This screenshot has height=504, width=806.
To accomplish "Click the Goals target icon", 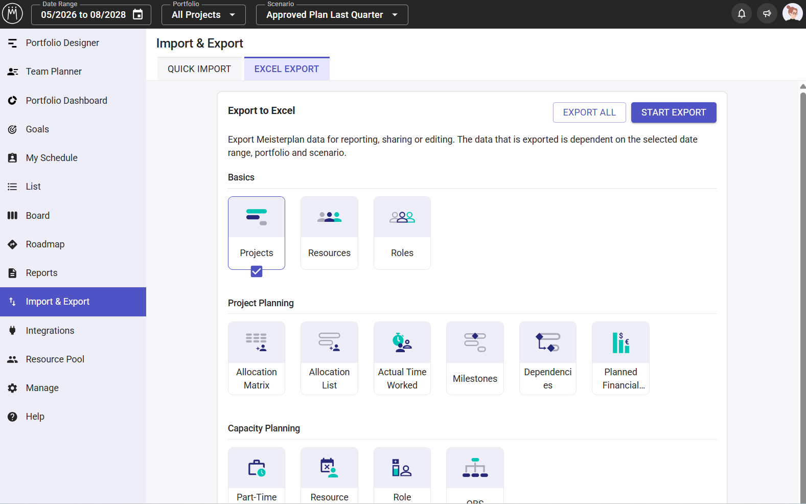I will click(13, 129).
